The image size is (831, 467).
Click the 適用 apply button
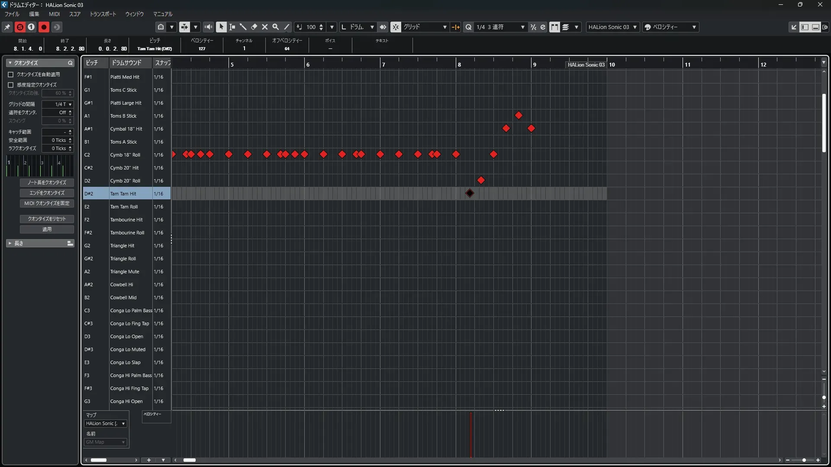(47, 229)
